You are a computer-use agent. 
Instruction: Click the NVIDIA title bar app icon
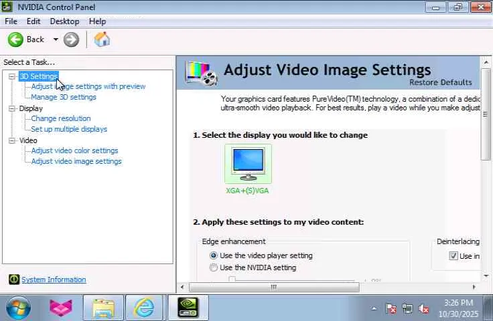click(7, 7)
